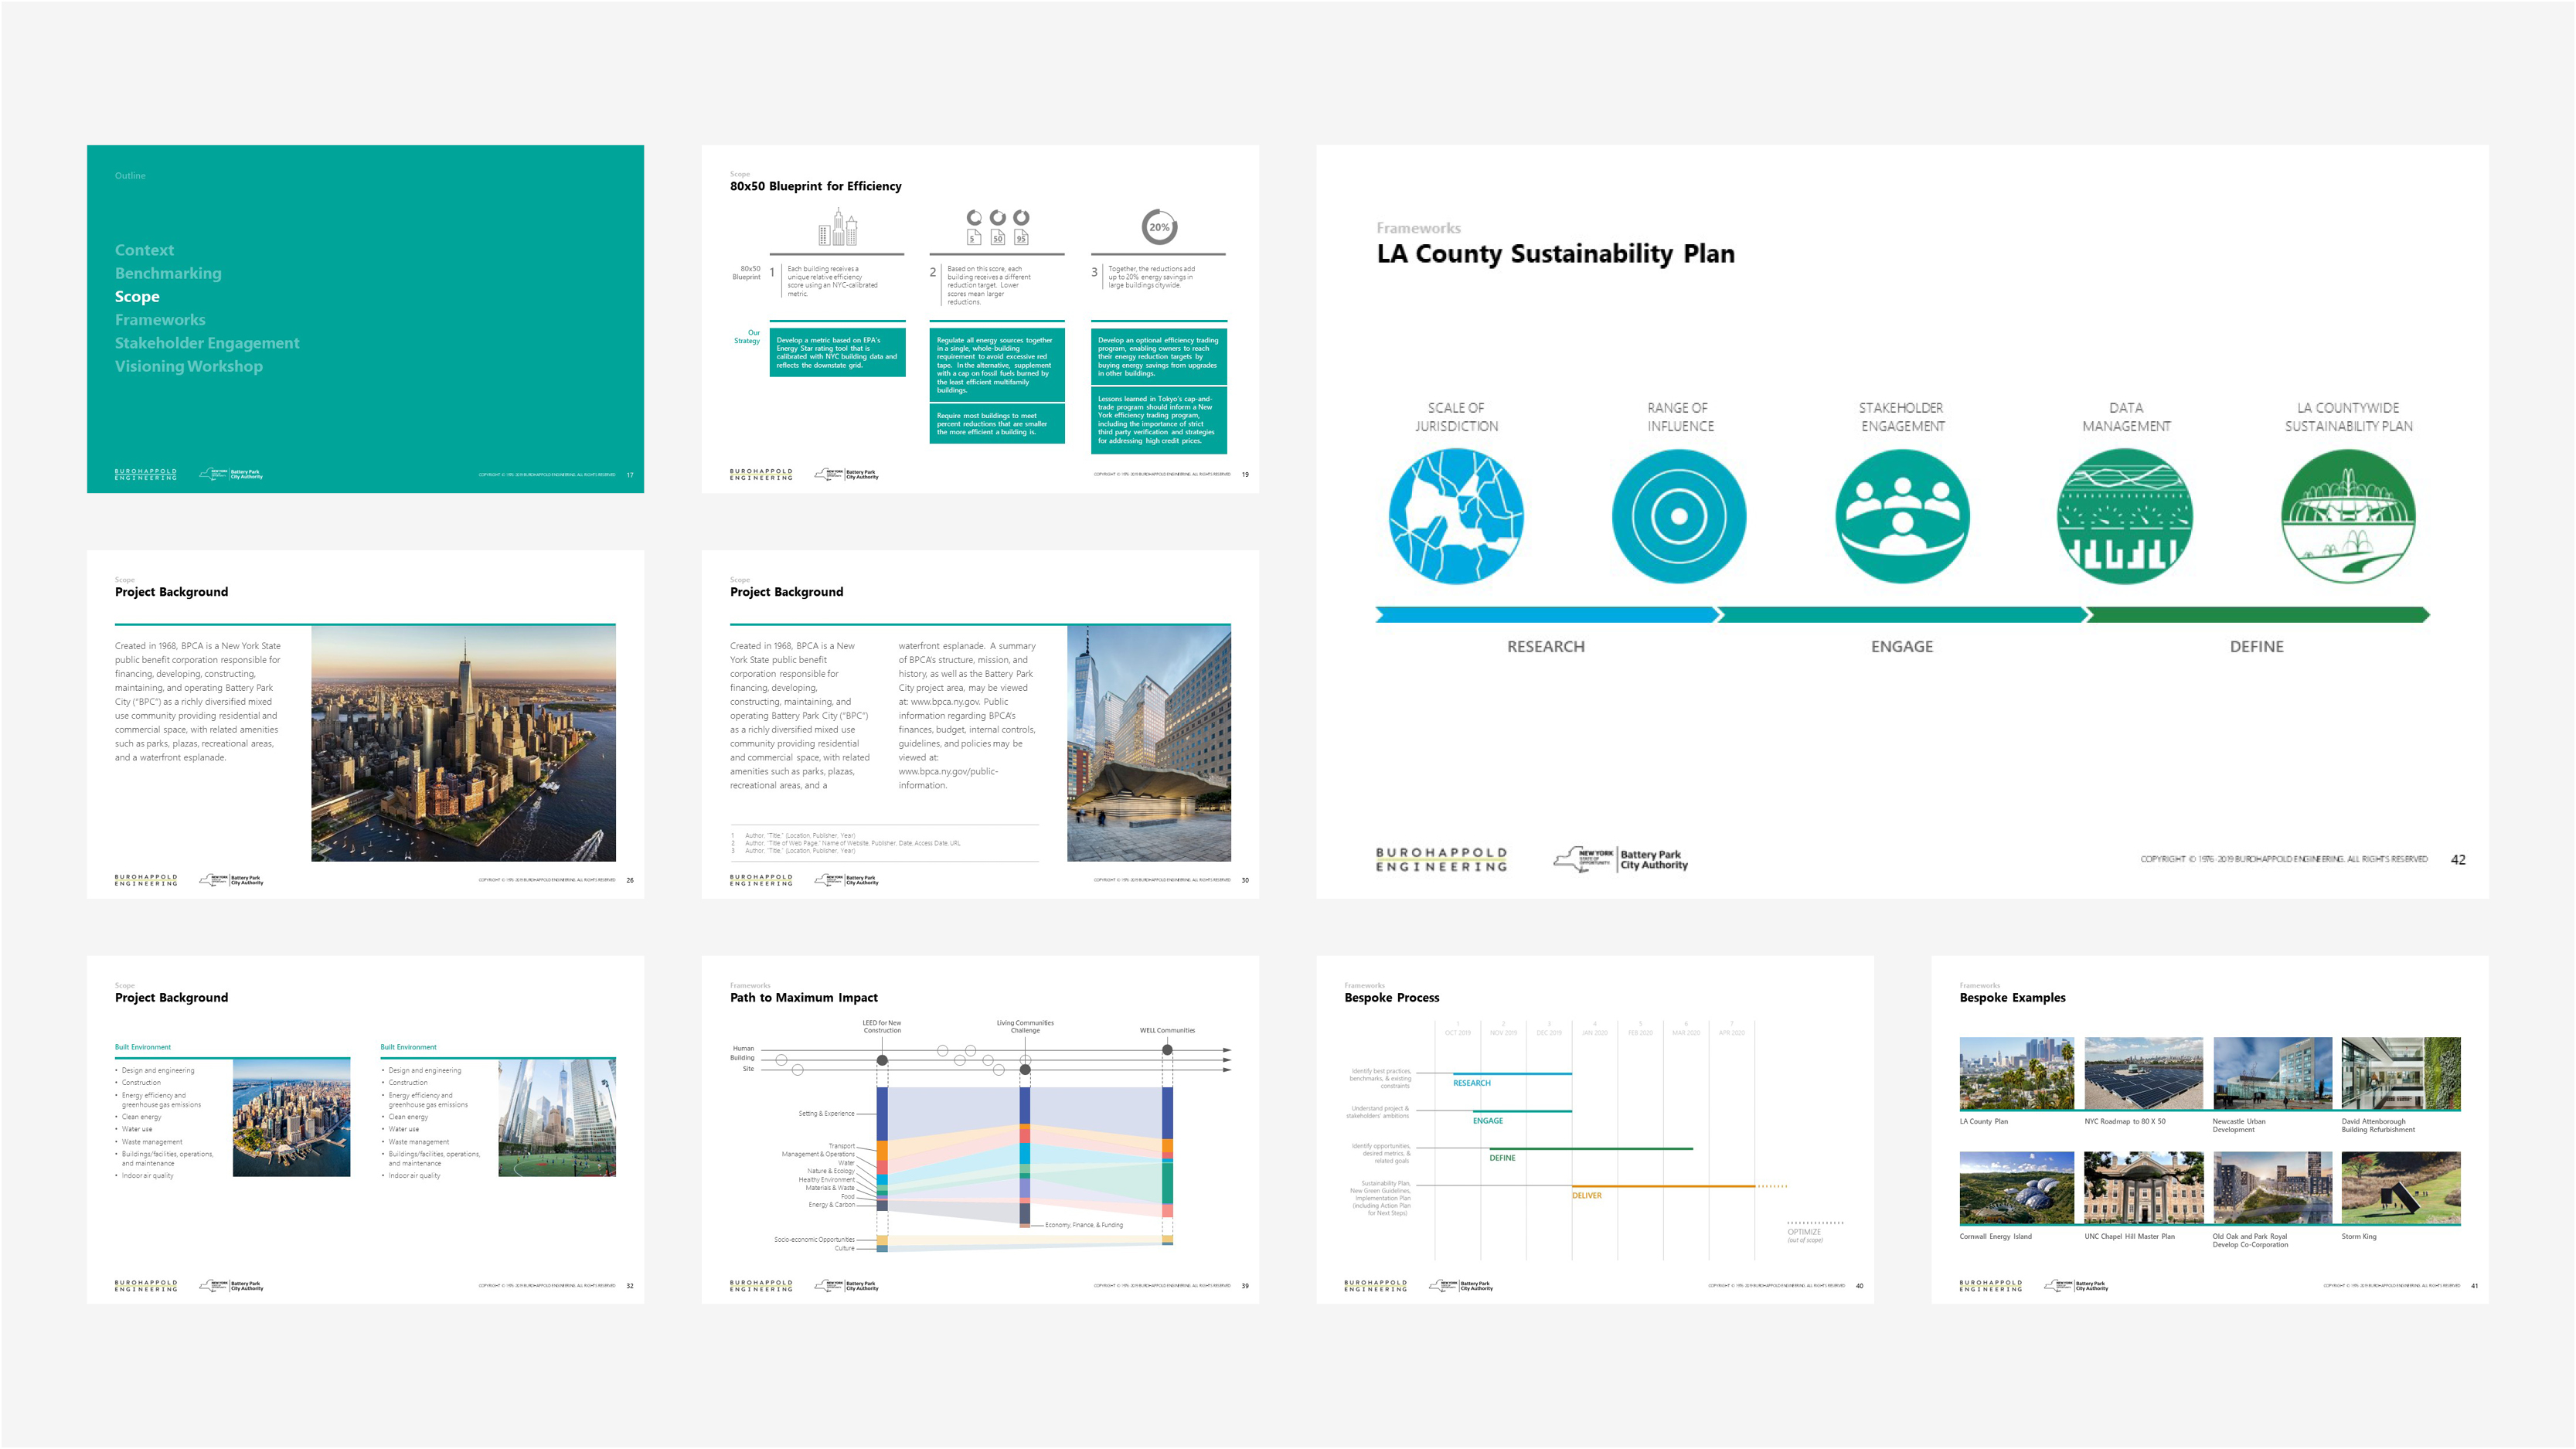This screenshot has width=2576, height=1449.
Task: Click the Stakeholder Engagement people icon
Action: tap(1902, 516)
